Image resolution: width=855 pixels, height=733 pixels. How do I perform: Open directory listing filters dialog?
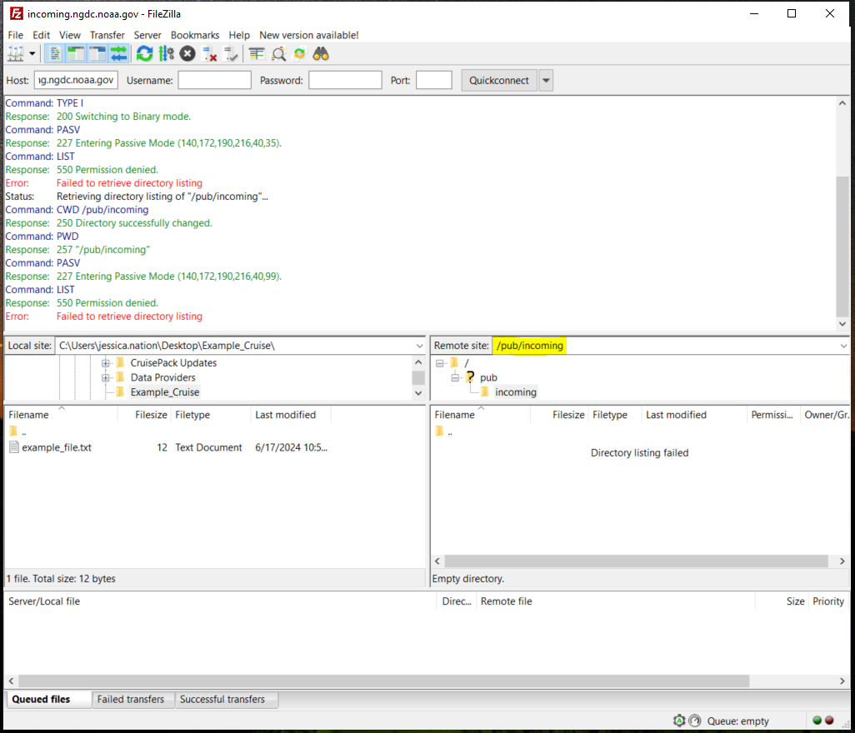[x=257, y=54]
